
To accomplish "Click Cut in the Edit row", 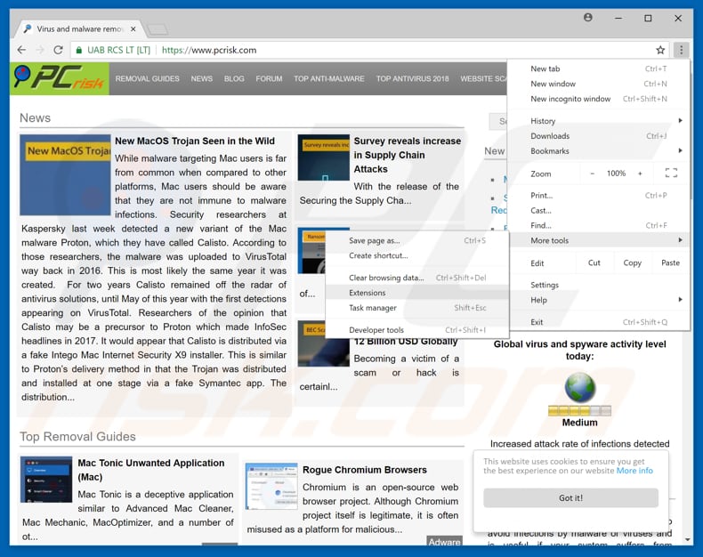I will coord(594,262).
